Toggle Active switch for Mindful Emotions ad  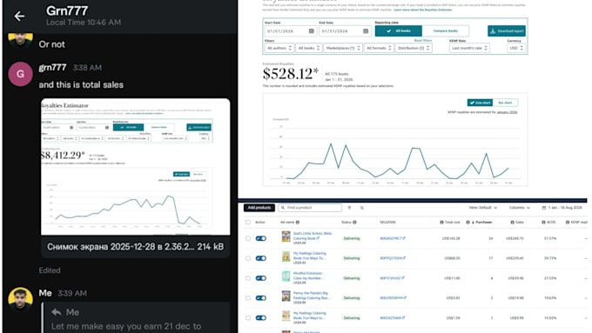[261, 278]
